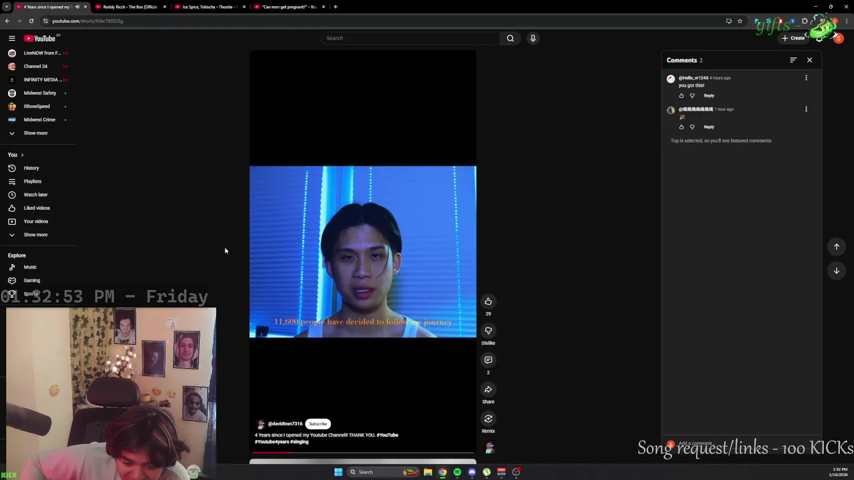
Task: Open the comment sort options icon
Action: click(793, 60)
